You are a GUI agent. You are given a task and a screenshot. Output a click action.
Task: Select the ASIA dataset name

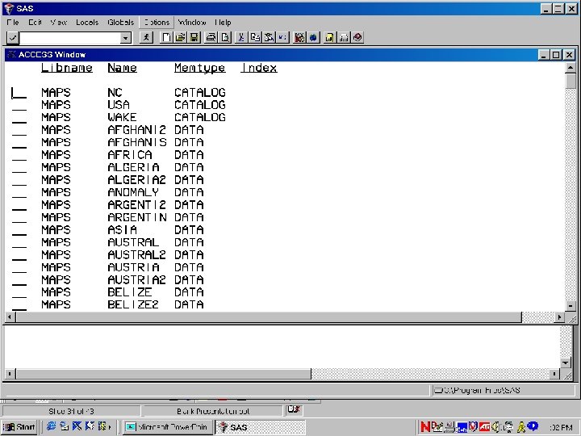click(123, 230)
